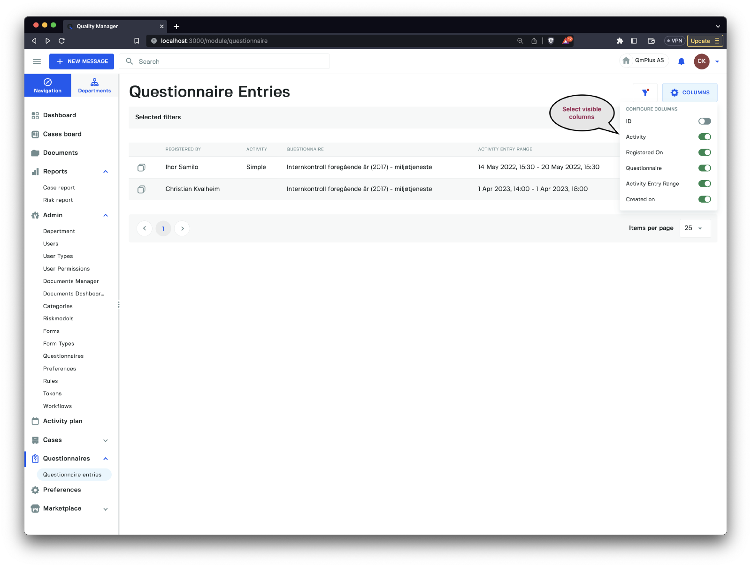Open the browser extensions puzzle icon
This screenshot has height=567, width=751.
coord(620,41)
